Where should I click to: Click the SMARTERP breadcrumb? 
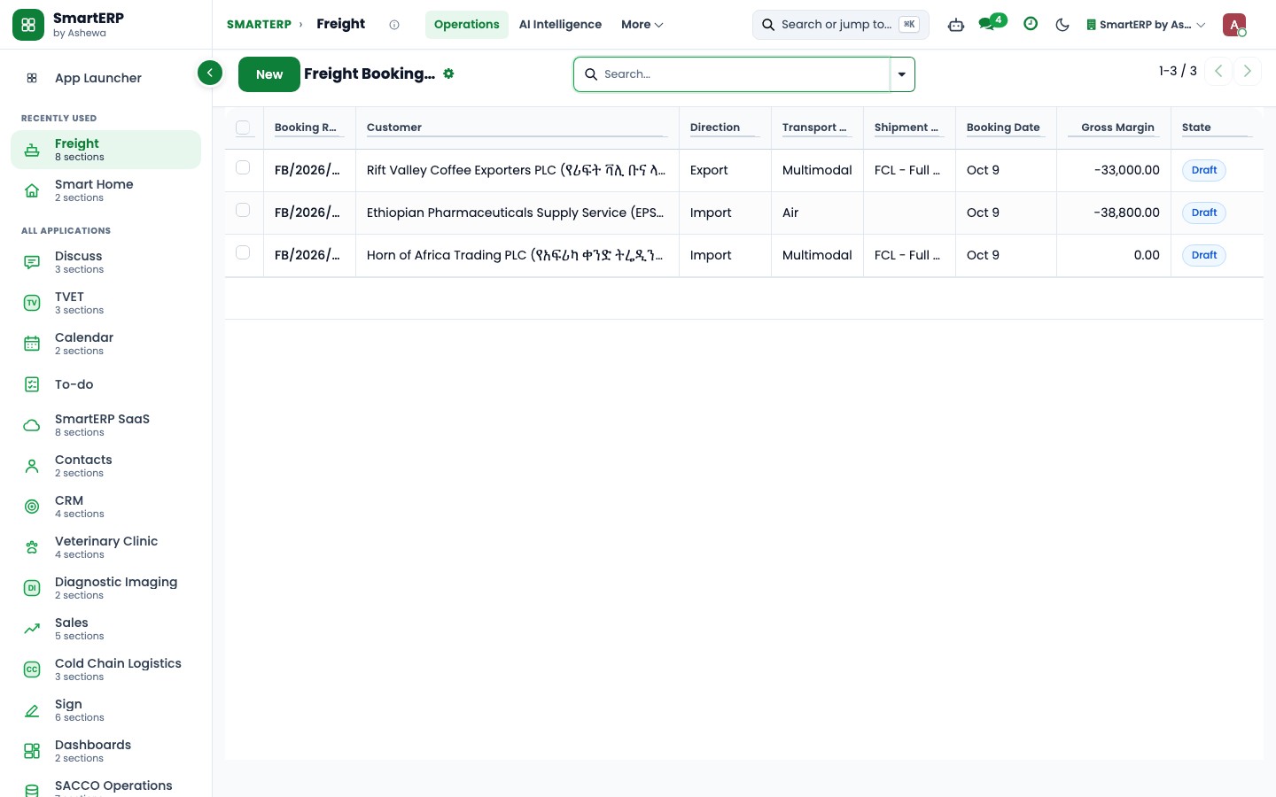pyautogui.click(x=259, y=25)
